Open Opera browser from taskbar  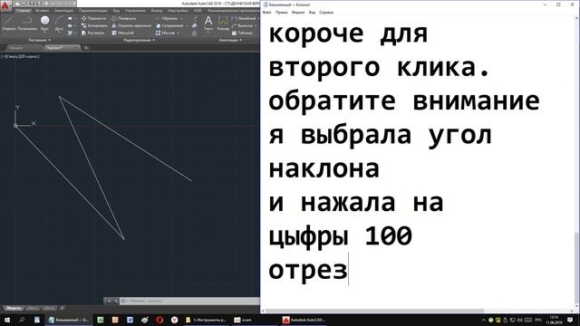[x=159, y=320]
